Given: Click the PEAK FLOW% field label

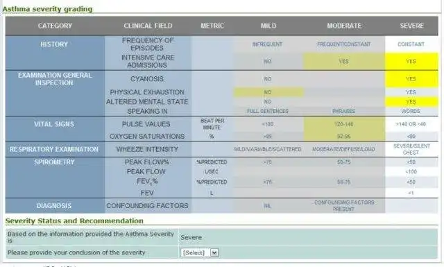Looking at the screenshot, I should (x=146, y=162).
